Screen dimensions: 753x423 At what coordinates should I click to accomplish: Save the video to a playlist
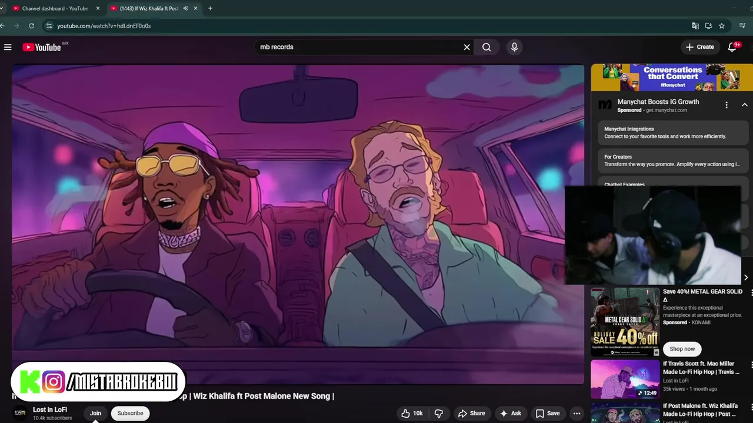548,414
